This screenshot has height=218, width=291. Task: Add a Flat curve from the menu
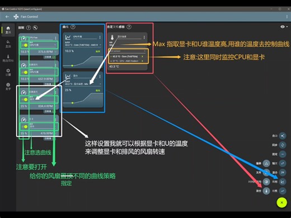point(283,154)
